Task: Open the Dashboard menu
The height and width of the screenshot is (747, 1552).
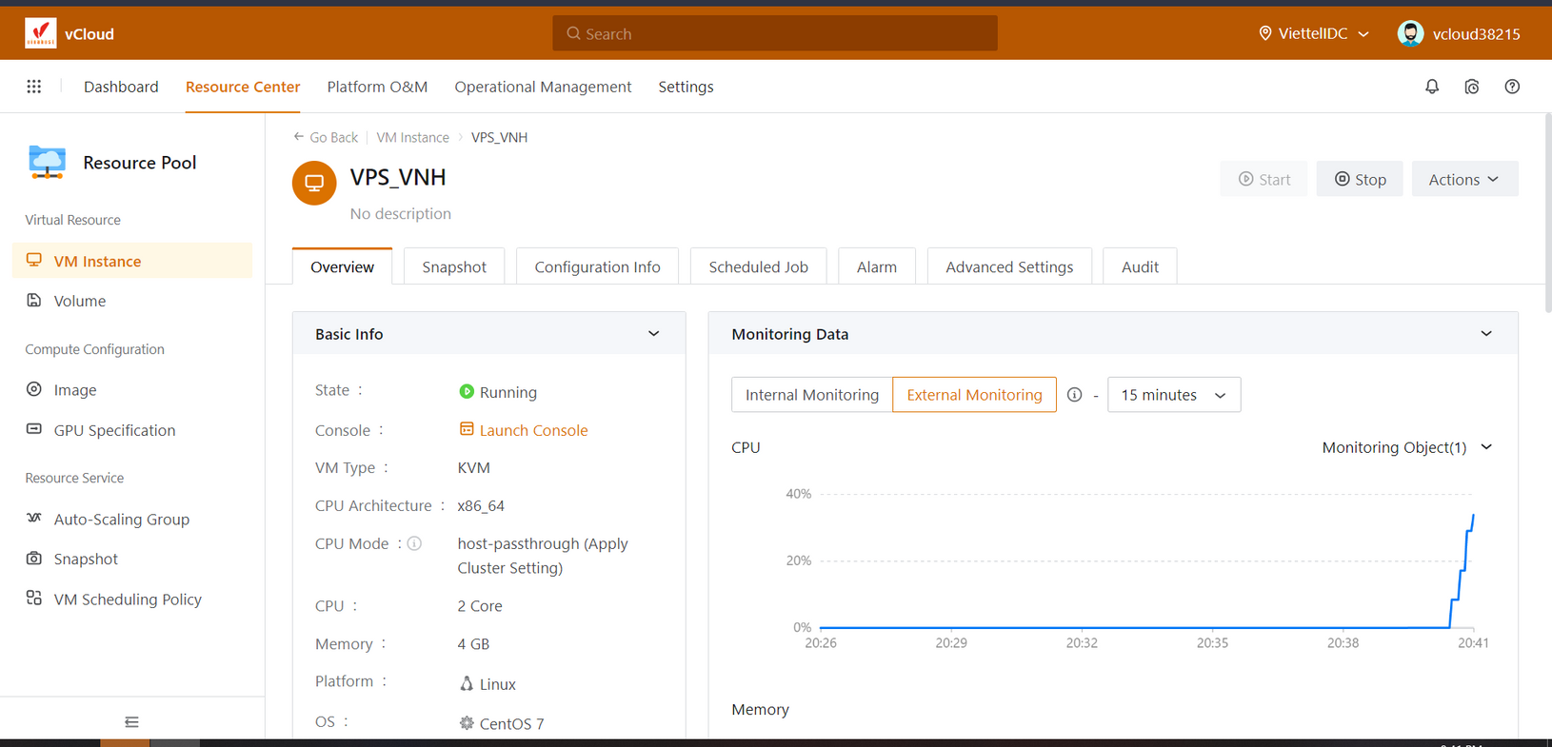Action: [121, 87]
